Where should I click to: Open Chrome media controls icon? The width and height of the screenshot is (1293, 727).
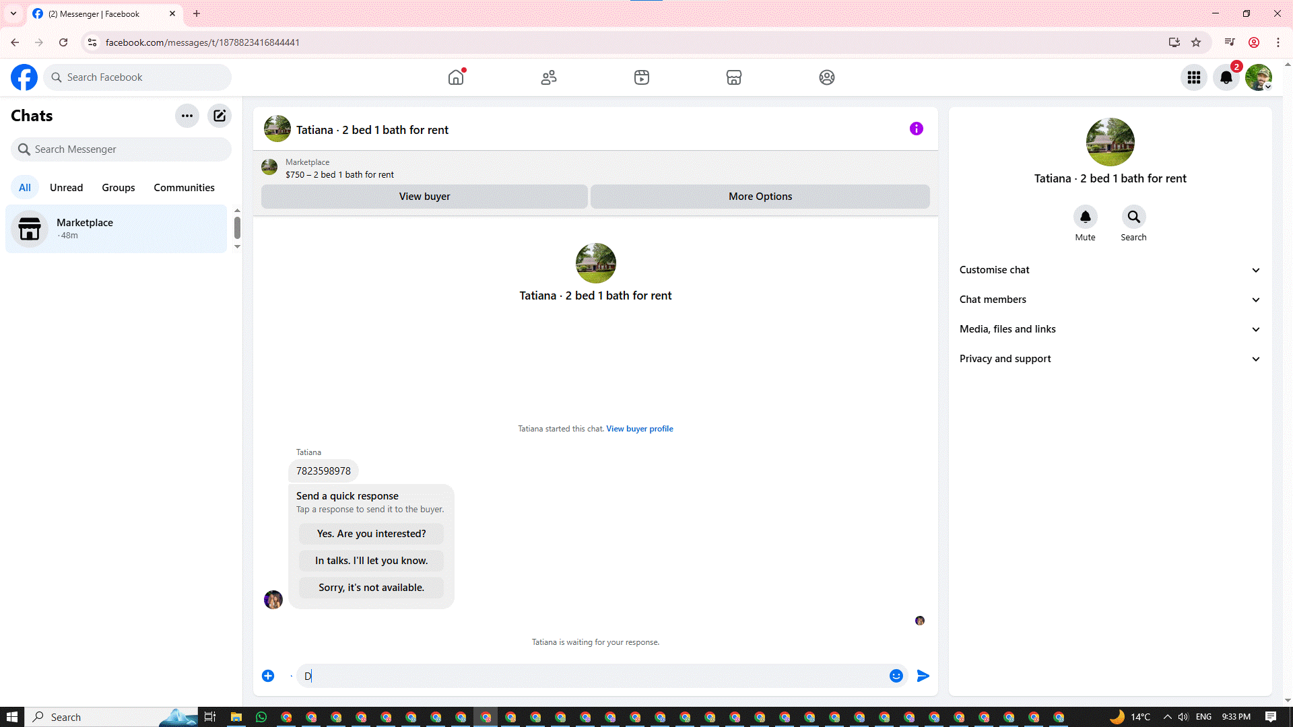pos(1230,42)
